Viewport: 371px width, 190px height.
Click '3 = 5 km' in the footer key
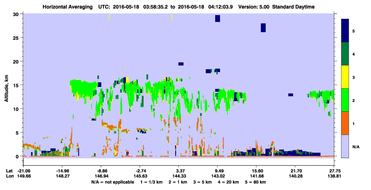coord(202,182)
